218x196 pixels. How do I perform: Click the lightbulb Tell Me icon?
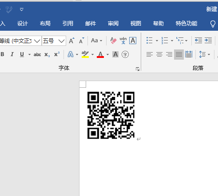pyautogui.click(x=213, y=24)
